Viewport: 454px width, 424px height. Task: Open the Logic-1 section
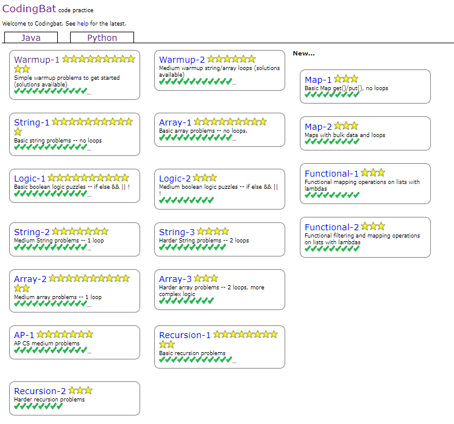(30, 178)
